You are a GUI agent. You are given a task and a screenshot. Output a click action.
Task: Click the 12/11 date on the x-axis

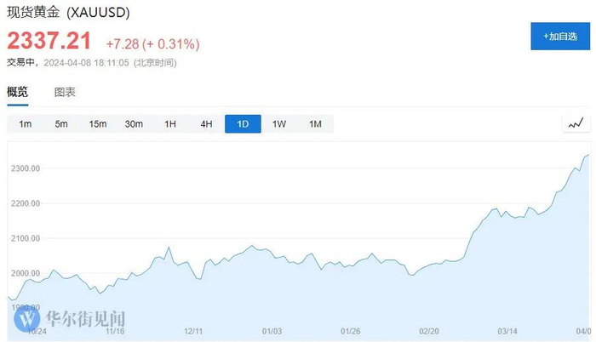click(193, 331)
